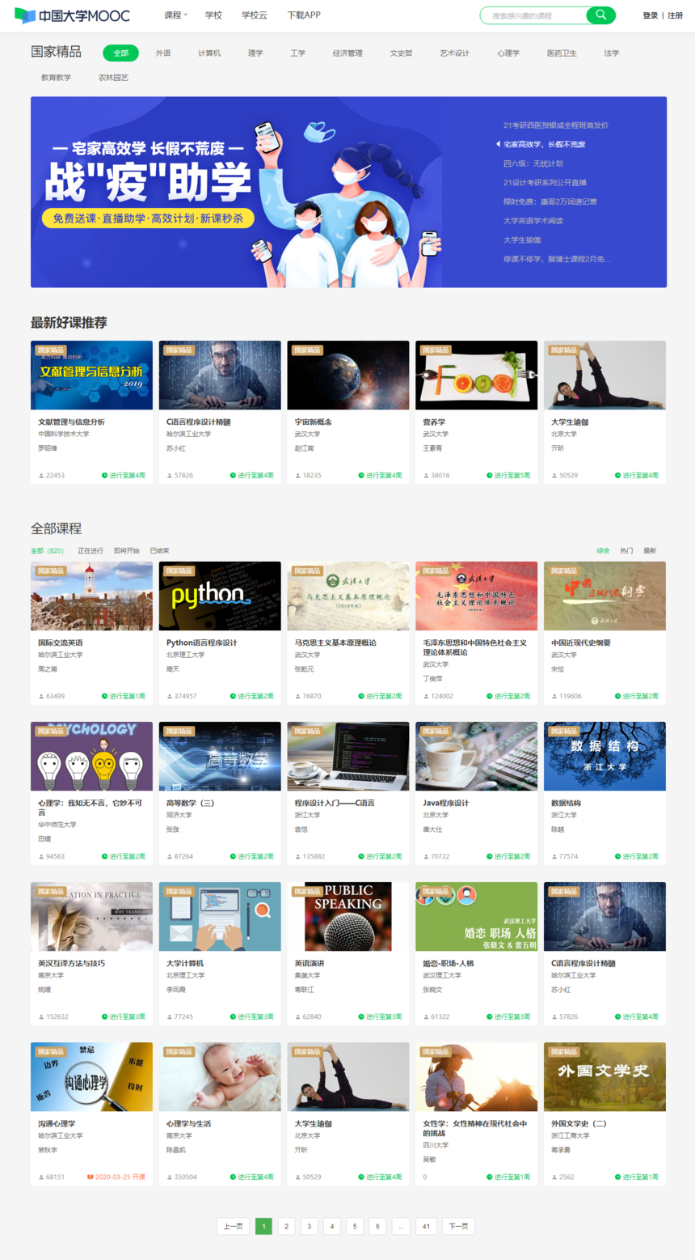Select banner item 21设计考研系列公开直播
695x1260 pixels.
pyautogui.click(x=545, y=183)
